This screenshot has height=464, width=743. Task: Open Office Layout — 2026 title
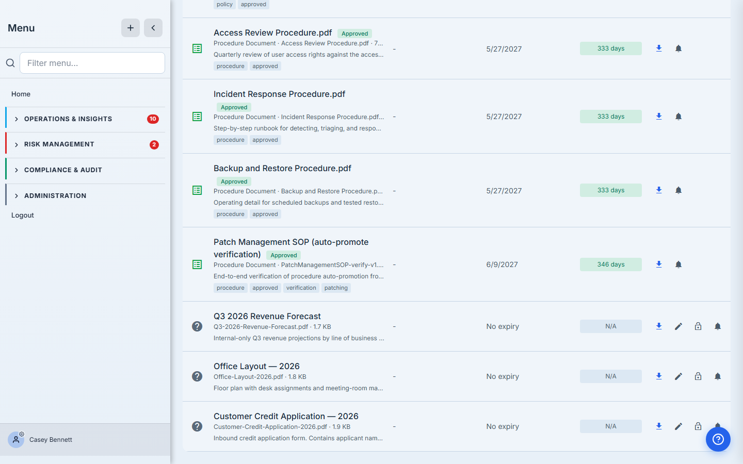point(256,366)
